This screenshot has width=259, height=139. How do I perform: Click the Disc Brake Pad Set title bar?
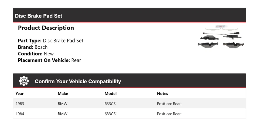[39, 16]
